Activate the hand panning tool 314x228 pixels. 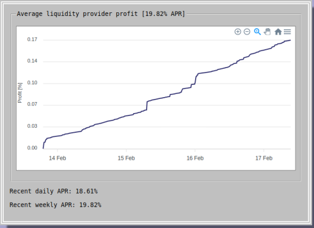pos(267,32)
